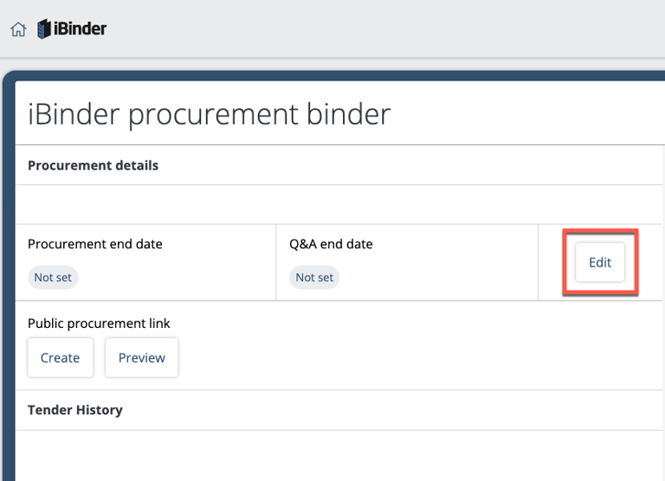
Task: Select the iBinder procurement binder title
Action: pyautogui.click(x=209, y=114)
